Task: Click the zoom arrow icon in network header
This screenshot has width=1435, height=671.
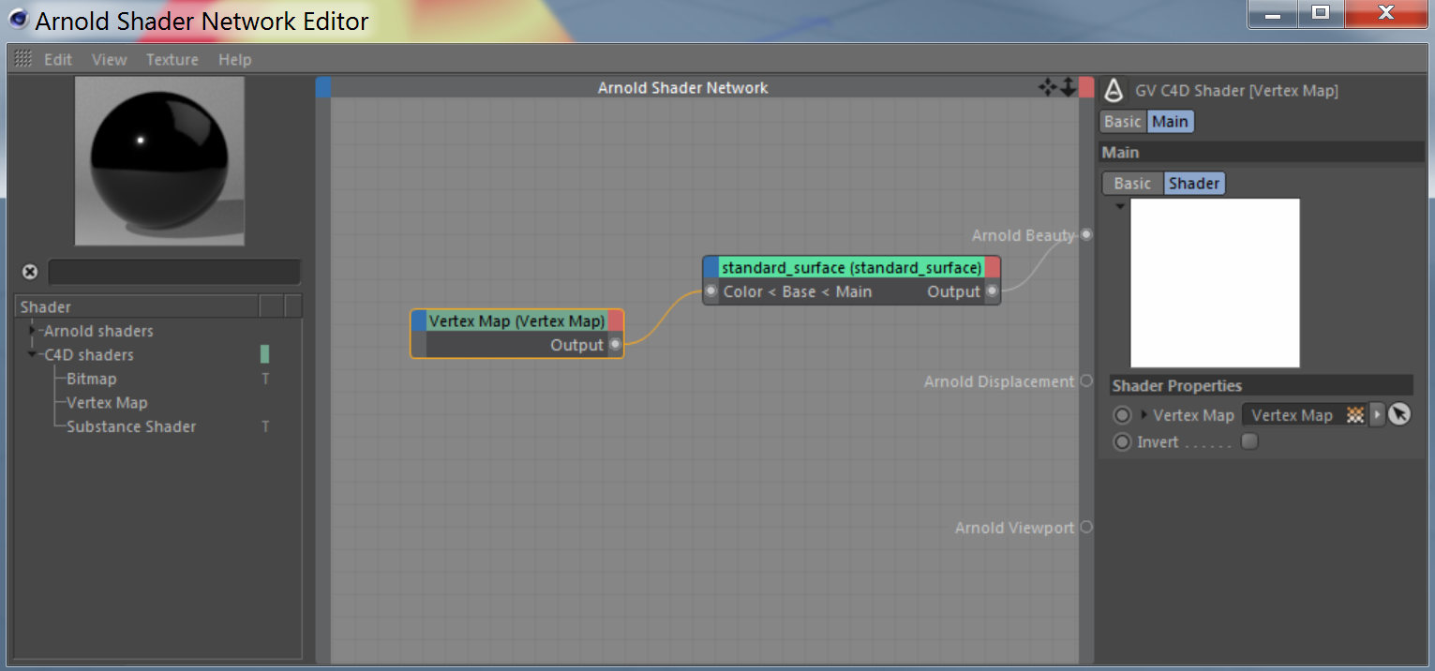Action: click(x=1068, y=87)
